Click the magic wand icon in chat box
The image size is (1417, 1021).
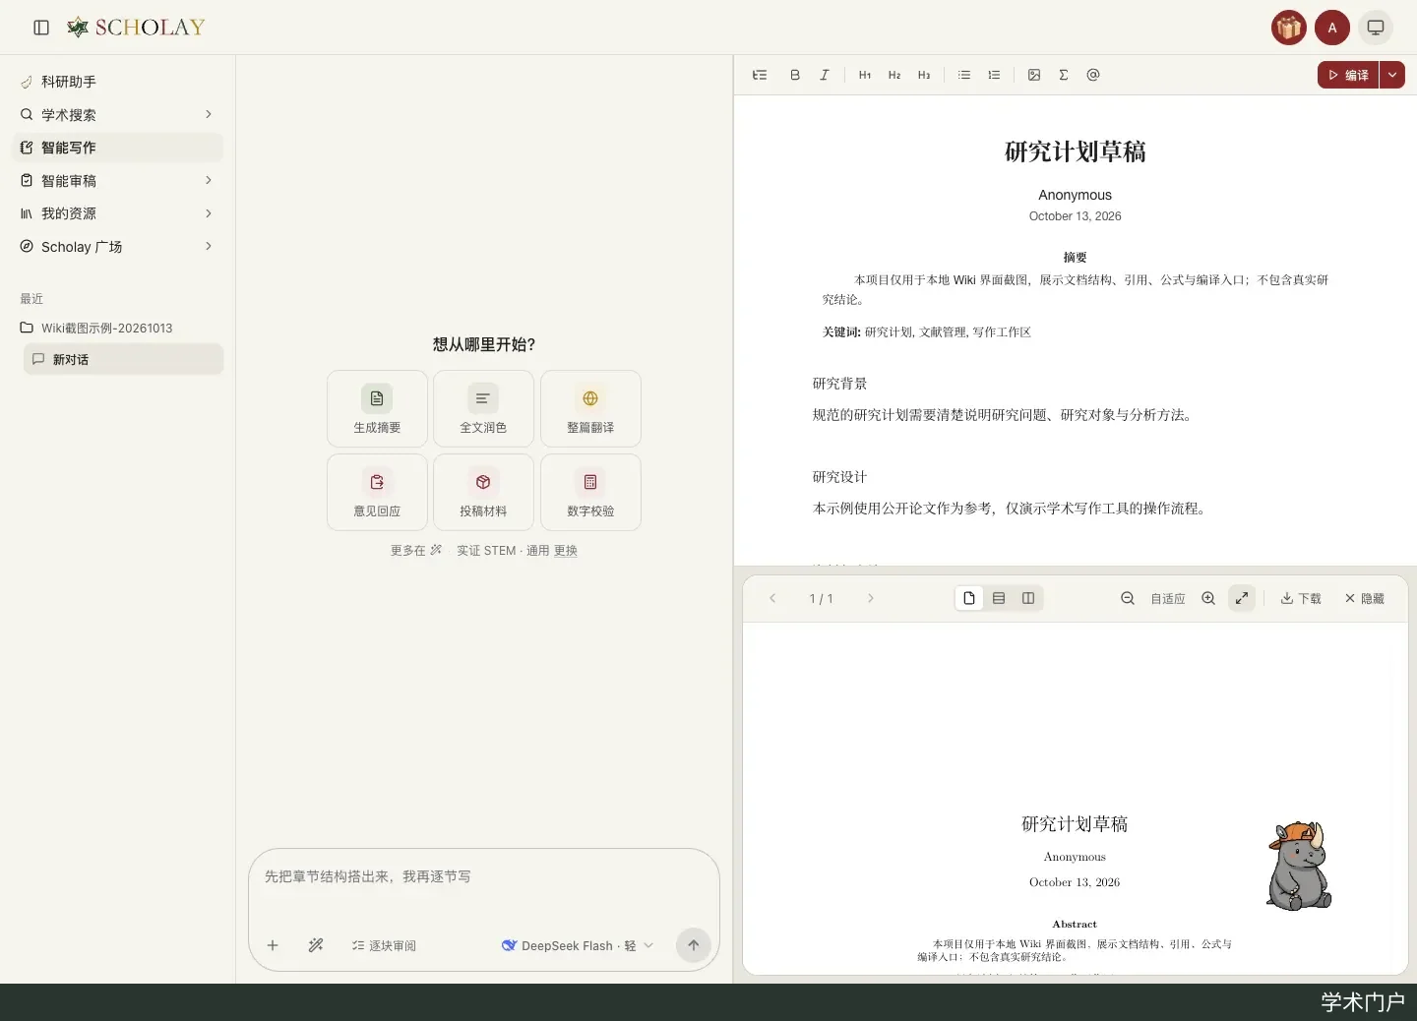pyautogui.click(x=316, y=945)
